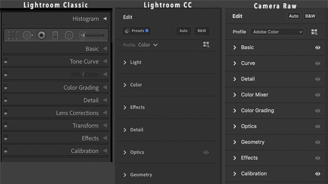Toggle Effects panel switch in Lightroom Classic
328x184 pixels.
click(x=6, y=138)
